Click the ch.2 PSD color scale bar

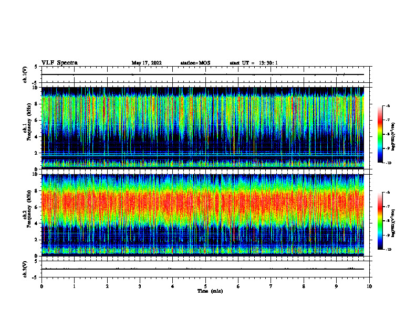point(380,221)
